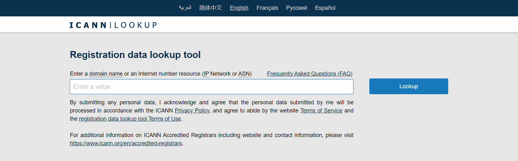Click the 'ASN' abbreviation in the label

pyautogui.click(x=244, y=74)
